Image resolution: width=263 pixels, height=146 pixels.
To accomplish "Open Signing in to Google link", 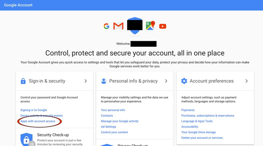I will (34, 110).
